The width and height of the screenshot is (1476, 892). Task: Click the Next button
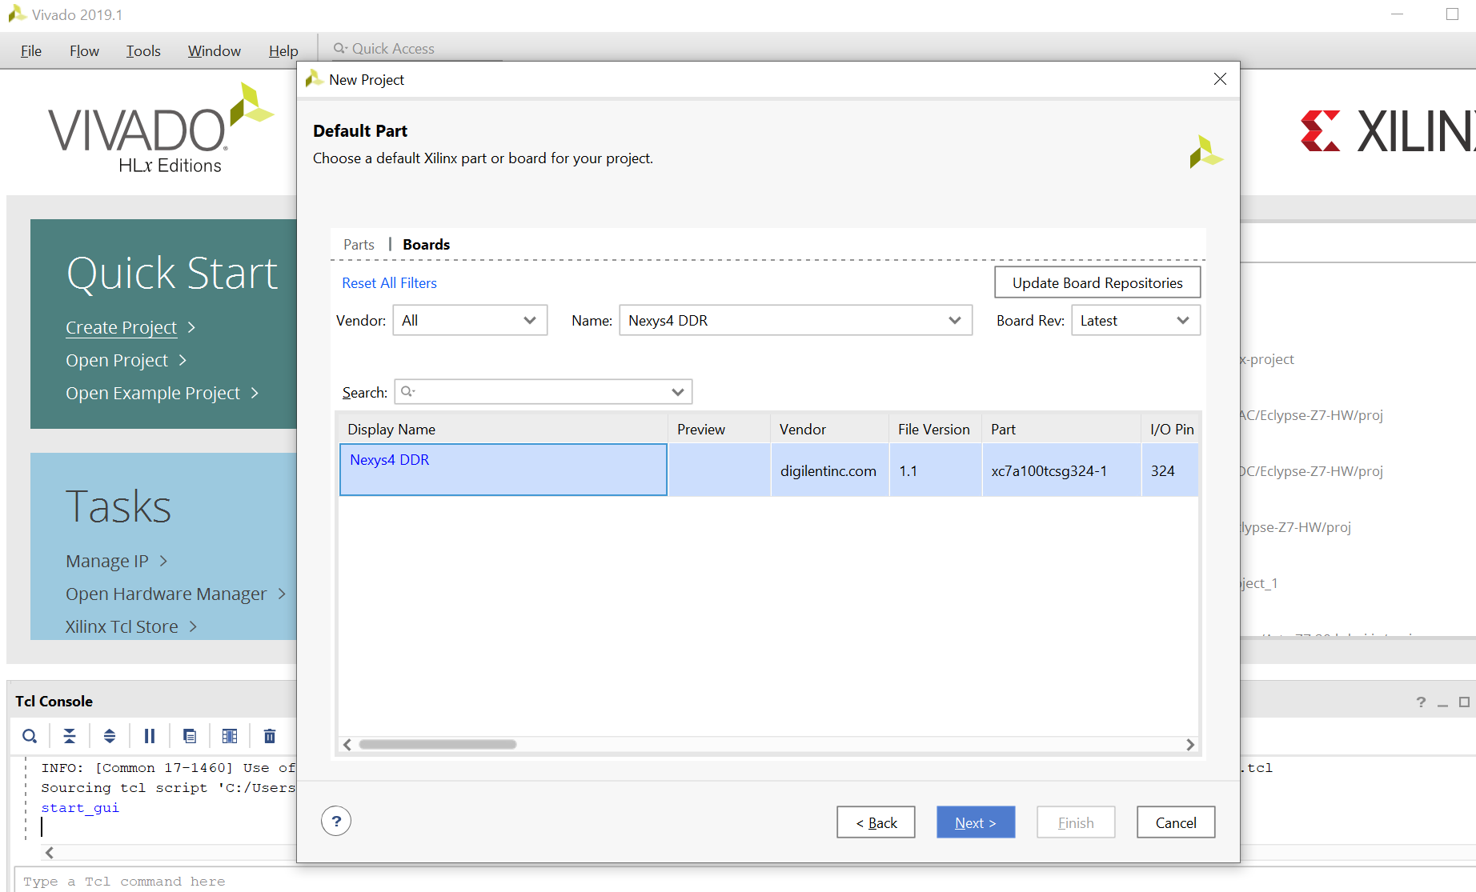point(976,822)
